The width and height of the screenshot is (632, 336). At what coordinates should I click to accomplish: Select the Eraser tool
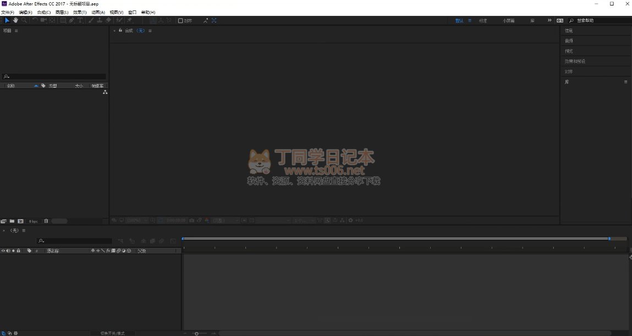[x=108, y=20]
